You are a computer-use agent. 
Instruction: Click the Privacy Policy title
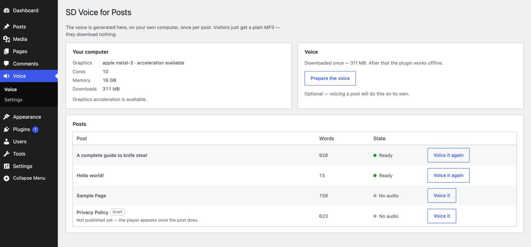(x=93, y=212)
